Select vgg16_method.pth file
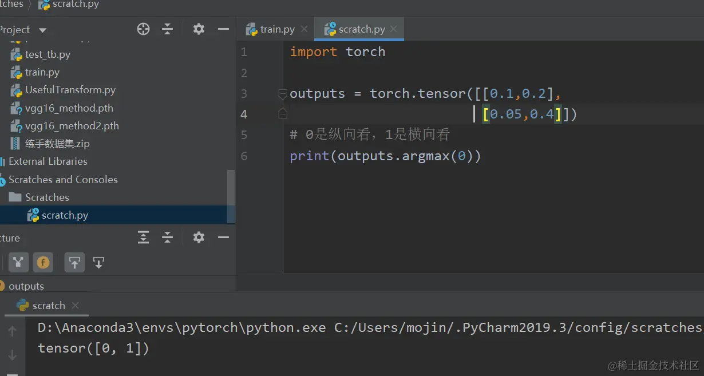Viewport: 704px width, 376px height. (69, 108)
